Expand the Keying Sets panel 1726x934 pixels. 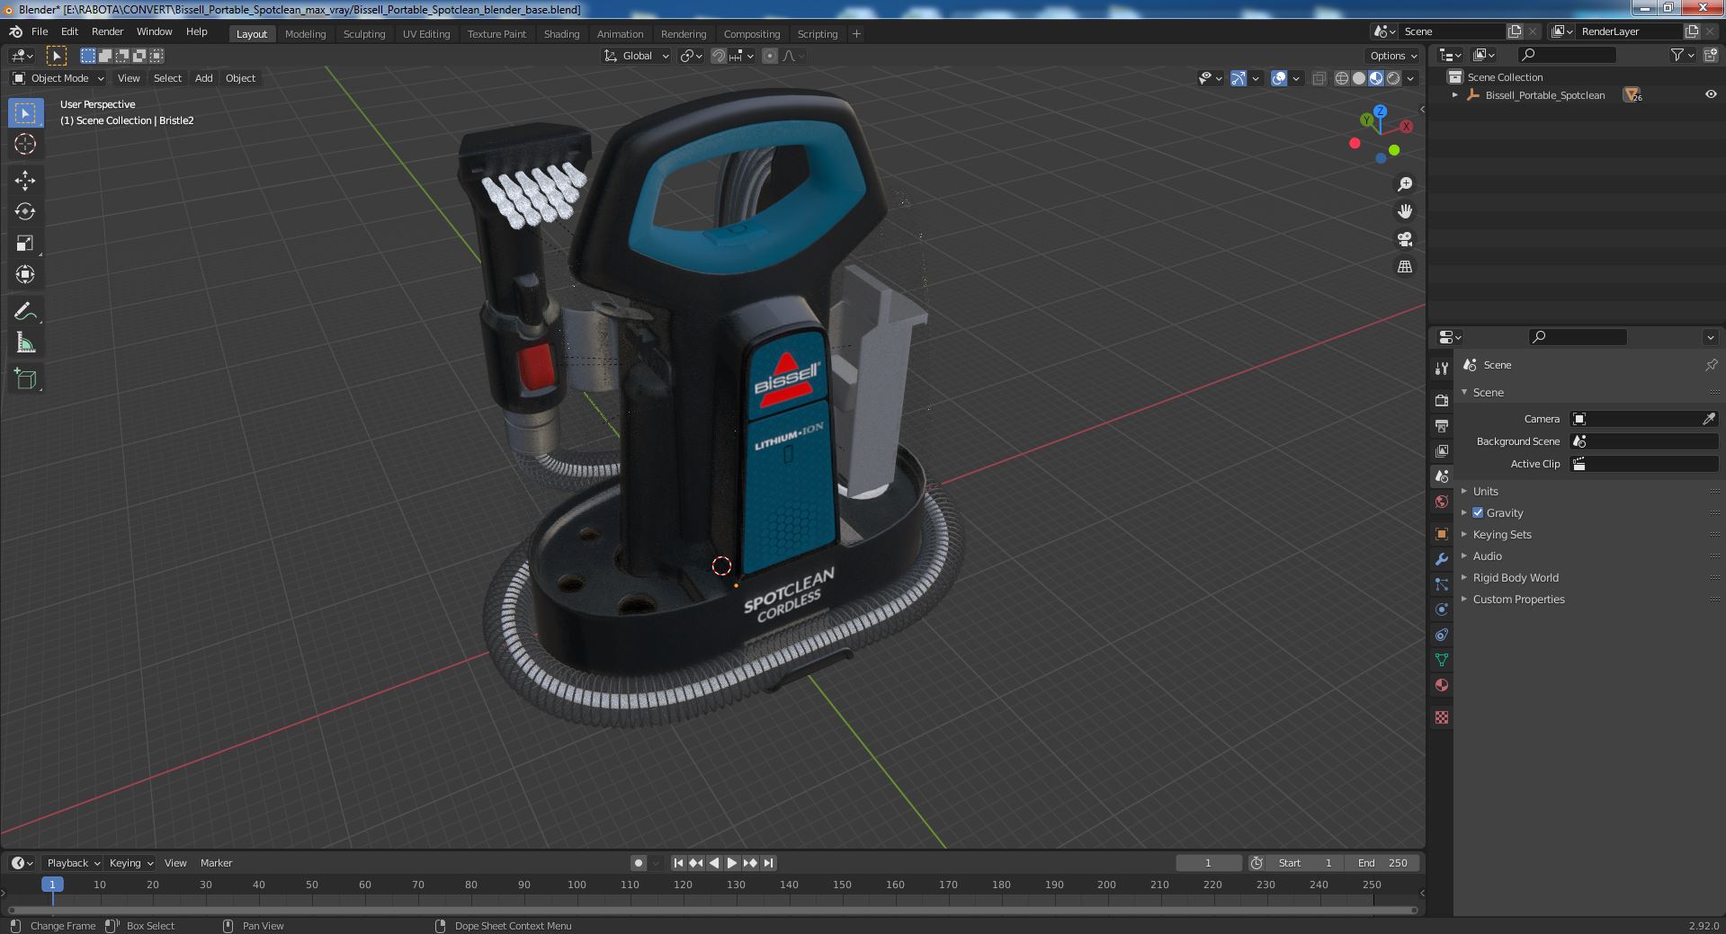click(x=1501, y=534)
